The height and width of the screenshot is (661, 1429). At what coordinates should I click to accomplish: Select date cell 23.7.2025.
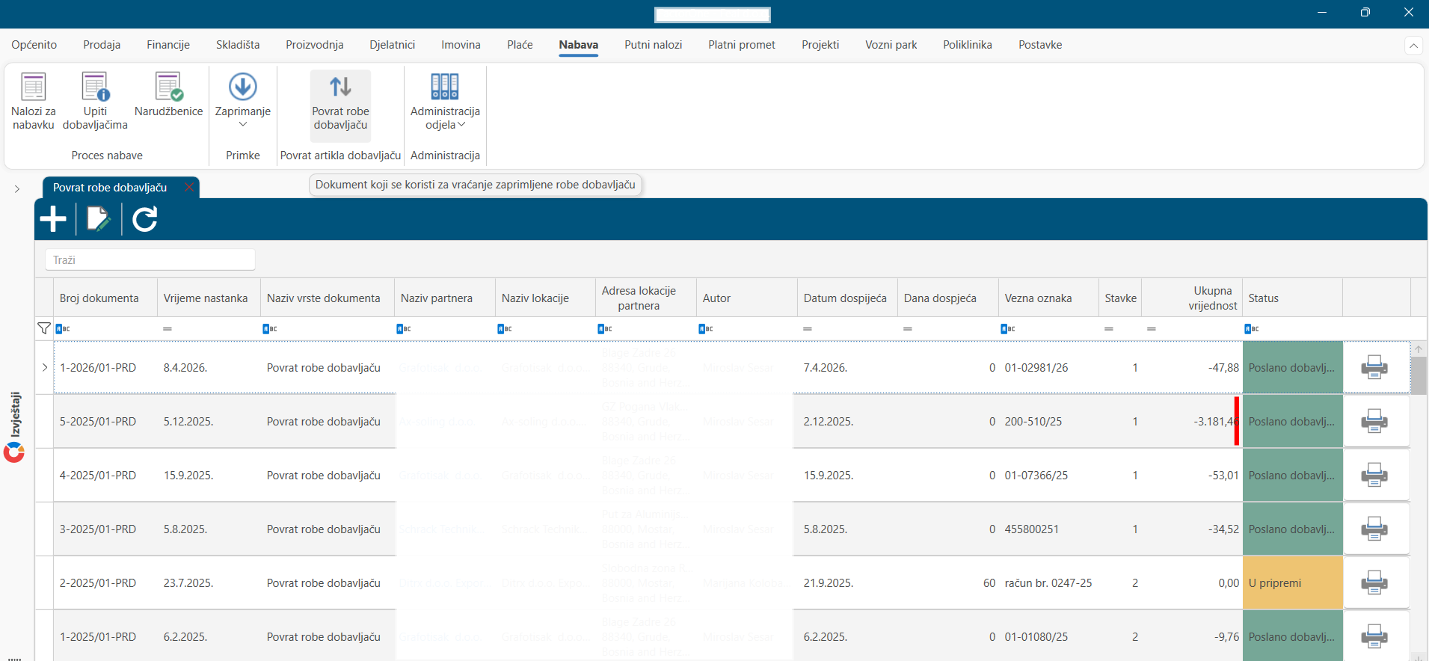pos(209,582)
